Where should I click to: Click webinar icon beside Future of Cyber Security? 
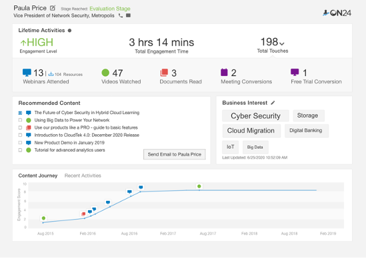[x=29, y=113]
